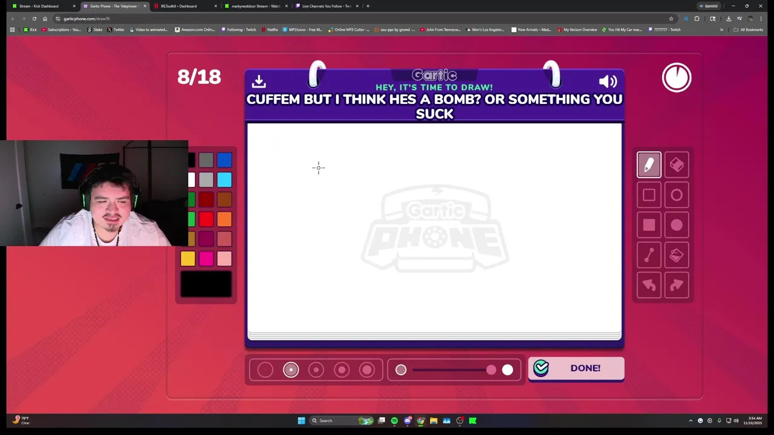Screen dimensions: 774x435
Task: Open the Following - Twitch bookmark
Action: [x=239, y=30]
